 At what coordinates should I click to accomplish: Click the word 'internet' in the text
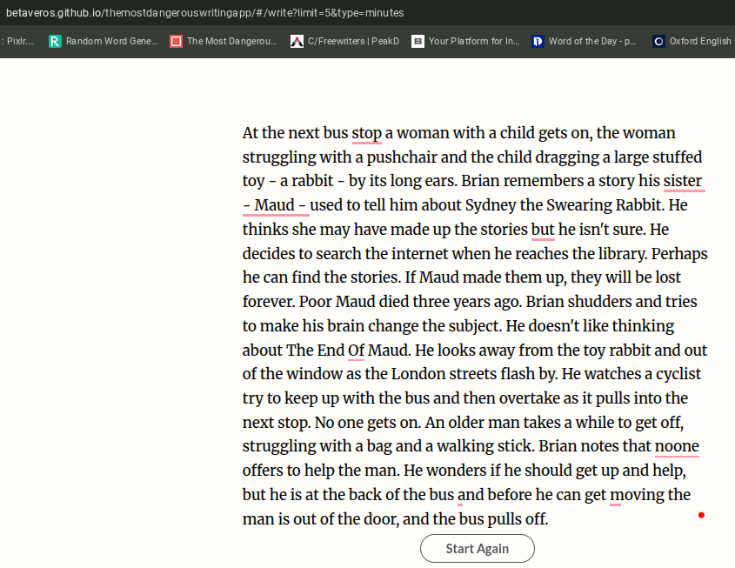click(x=419, y=254)
